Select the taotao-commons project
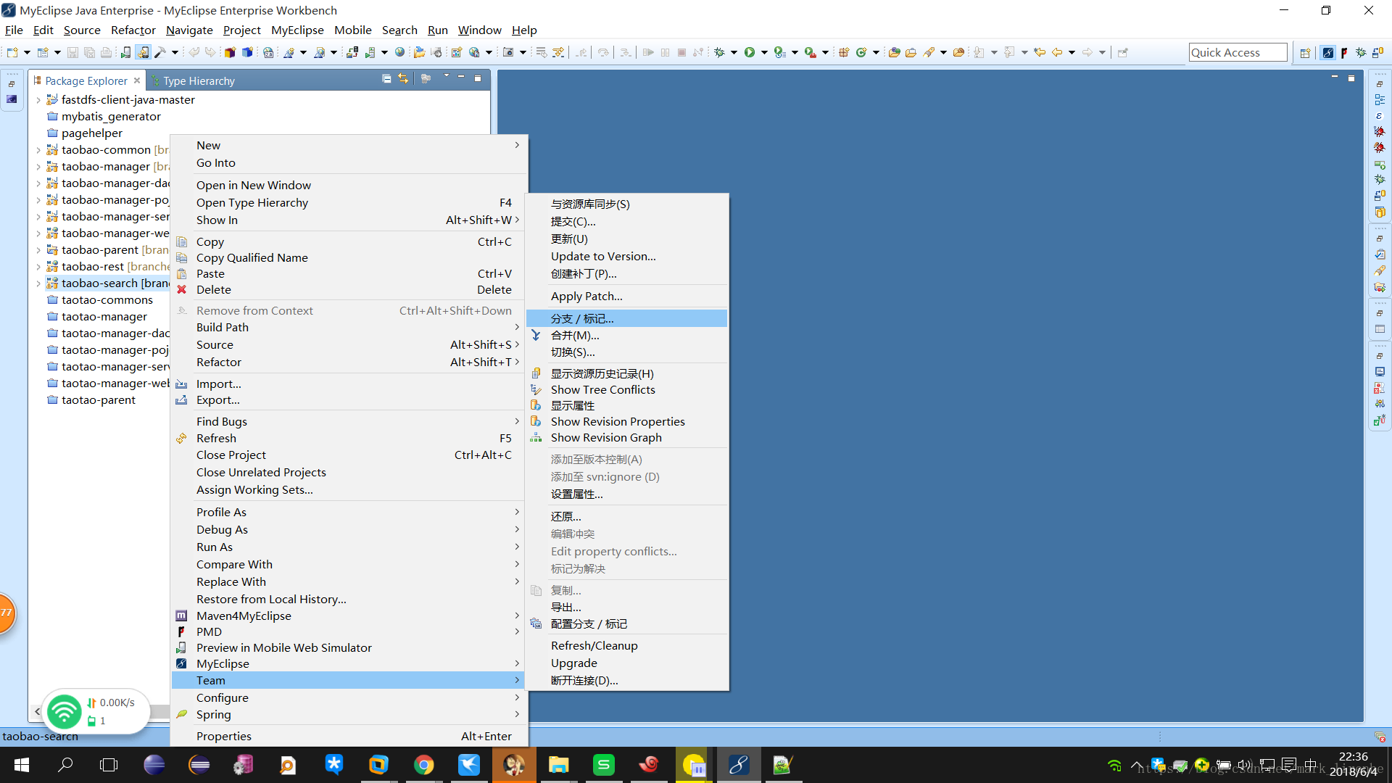The height and width of the screenshot is (783, 1392). (x=107, y=300)
